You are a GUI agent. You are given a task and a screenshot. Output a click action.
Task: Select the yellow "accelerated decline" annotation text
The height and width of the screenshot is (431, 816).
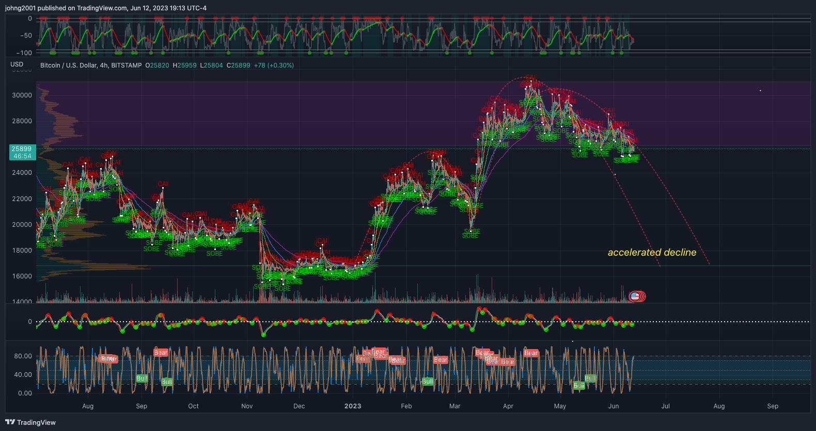[x=652, y=252]
